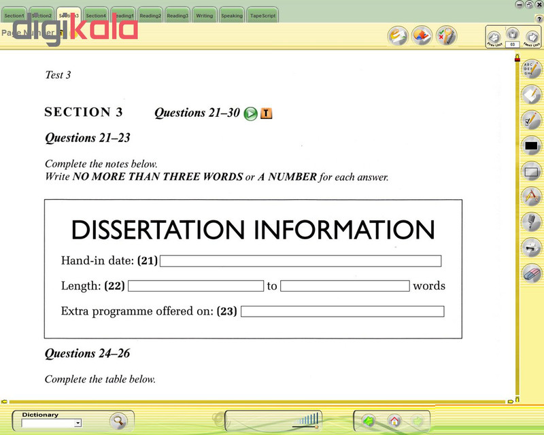Click the bottom home button
544x435 pixels.
tap(394, 421)
